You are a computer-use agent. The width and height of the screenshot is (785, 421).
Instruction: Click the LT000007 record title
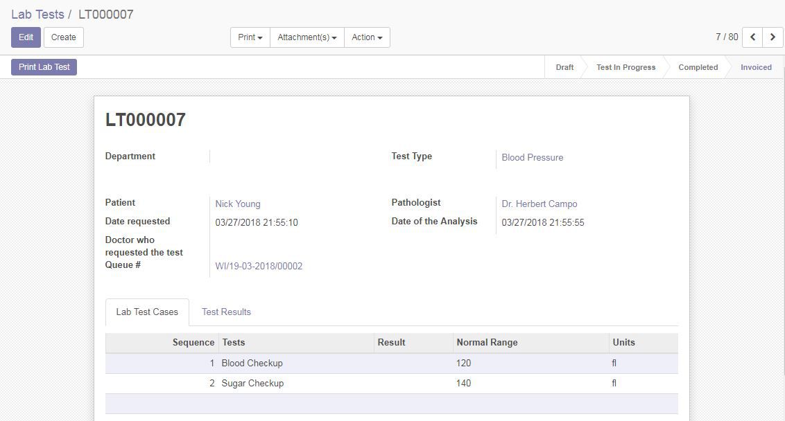tap(145, 120)
